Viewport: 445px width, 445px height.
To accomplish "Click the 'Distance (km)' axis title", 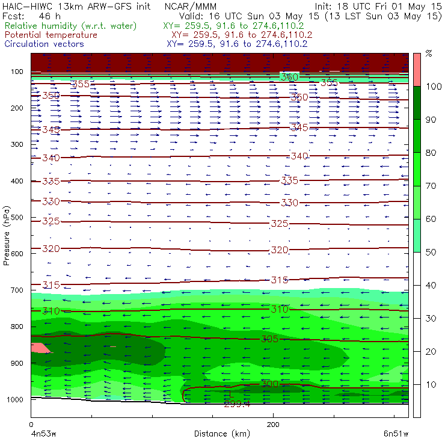I will click(222, 434).
